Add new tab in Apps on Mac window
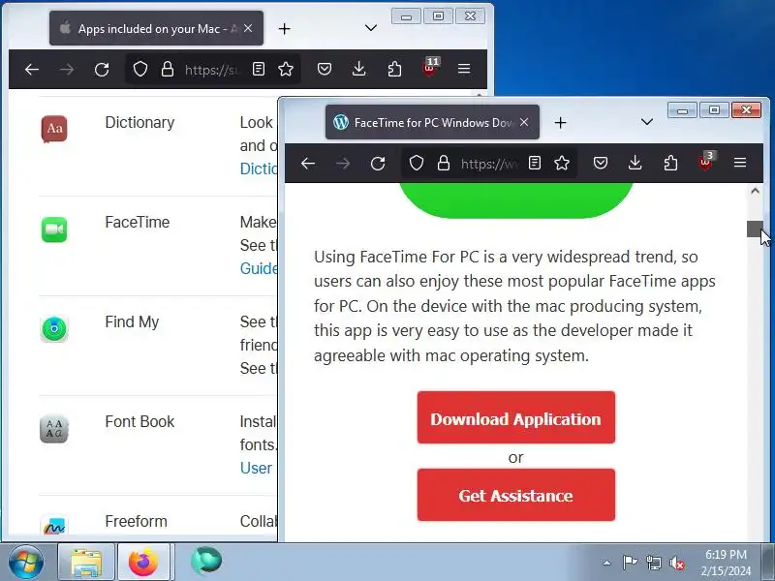Screen dimensions: 775x581 pos(284,29)
